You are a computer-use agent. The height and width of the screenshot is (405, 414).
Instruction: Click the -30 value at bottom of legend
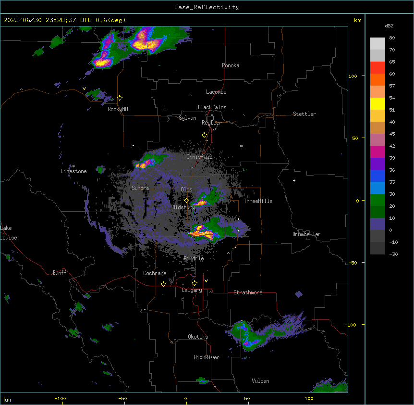[x=393, y=254]
